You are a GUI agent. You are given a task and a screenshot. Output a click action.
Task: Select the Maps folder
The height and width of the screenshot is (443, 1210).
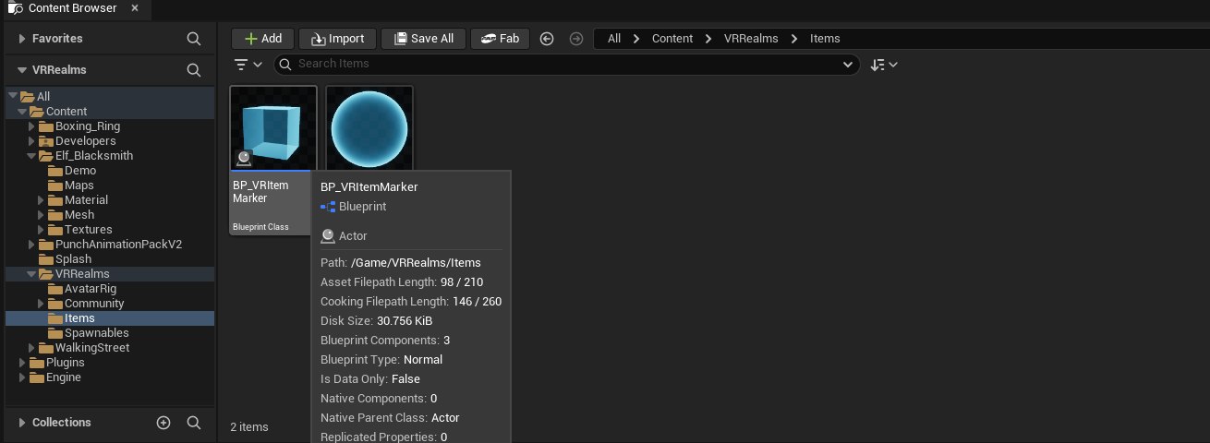[79, 186]
